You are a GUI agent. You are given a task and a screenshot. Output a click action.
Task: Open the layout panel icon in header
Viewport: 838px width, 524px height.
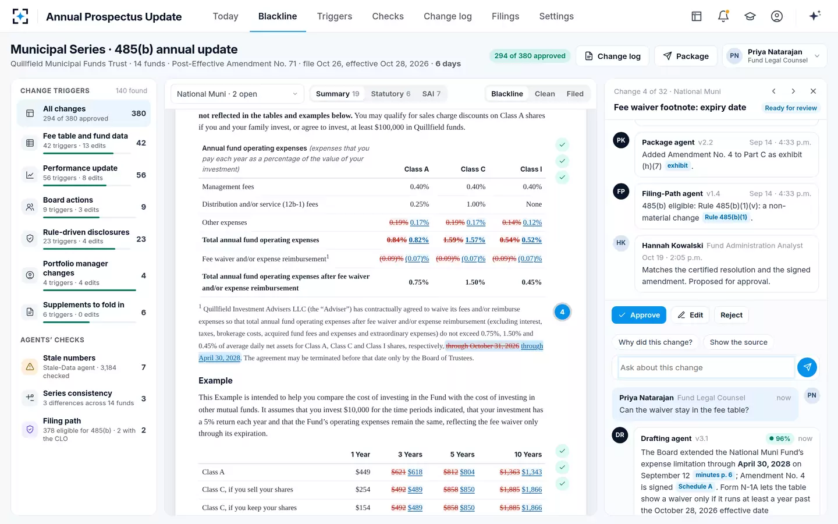point(697,16)
